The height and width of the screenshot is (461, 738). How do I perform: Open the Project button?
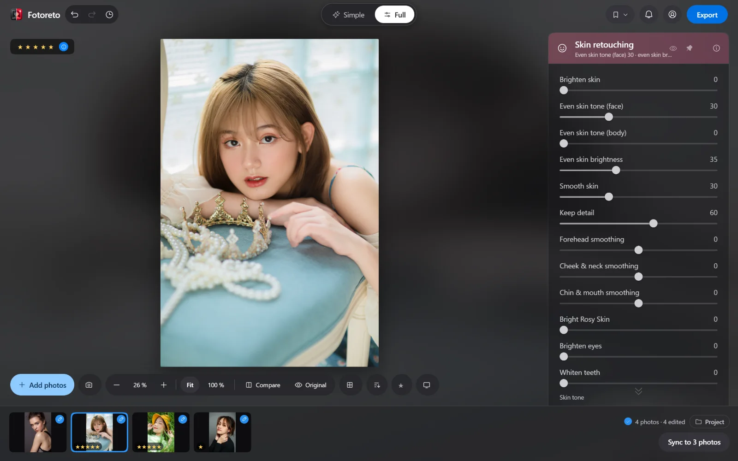pos(709,421)
